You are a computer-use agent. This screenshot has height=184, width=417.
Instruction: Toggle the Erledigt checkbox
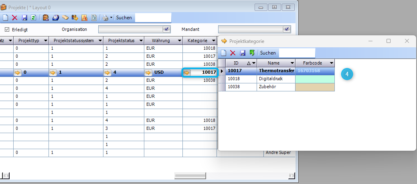point(7,29)
